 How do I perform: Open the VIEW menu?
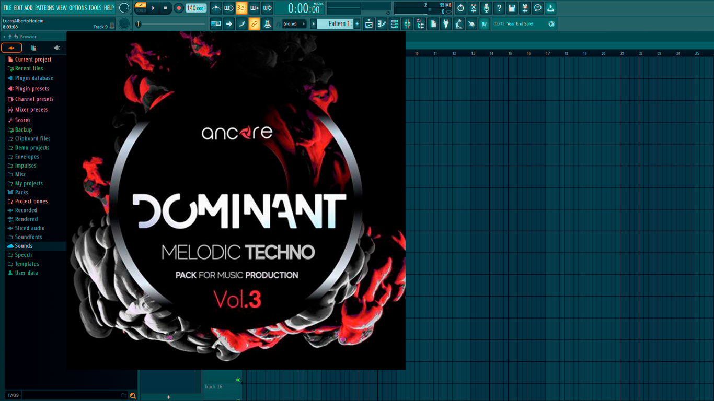point(62,8)
